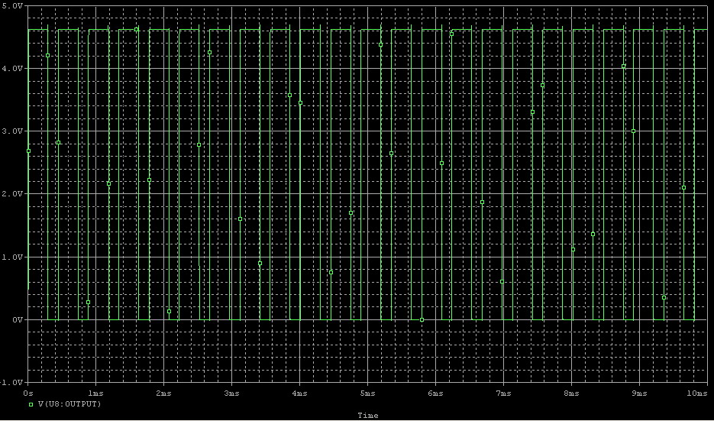
Task: Click the V(U8:OUTPUT) trace name in legend
Action: pyautogui.click(x=69, y=404)
